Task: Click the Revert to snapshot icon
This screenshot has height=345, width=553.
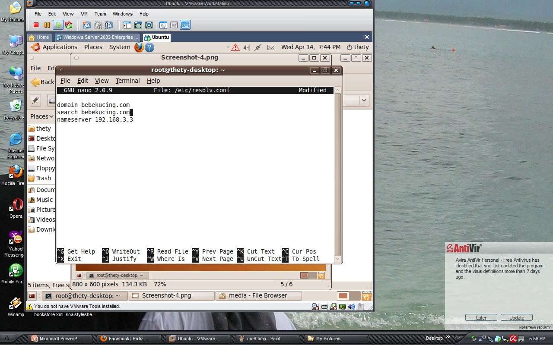Action: (98, 25)
